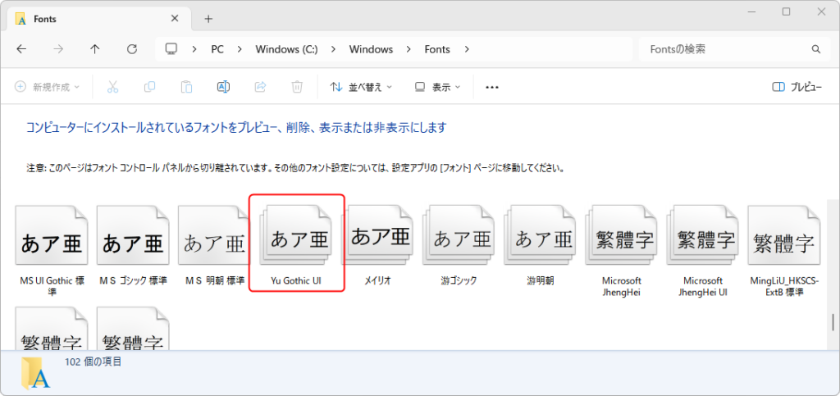Select the Fonts tab
This screenshot has height=396, width=840.
pos(99,19)
